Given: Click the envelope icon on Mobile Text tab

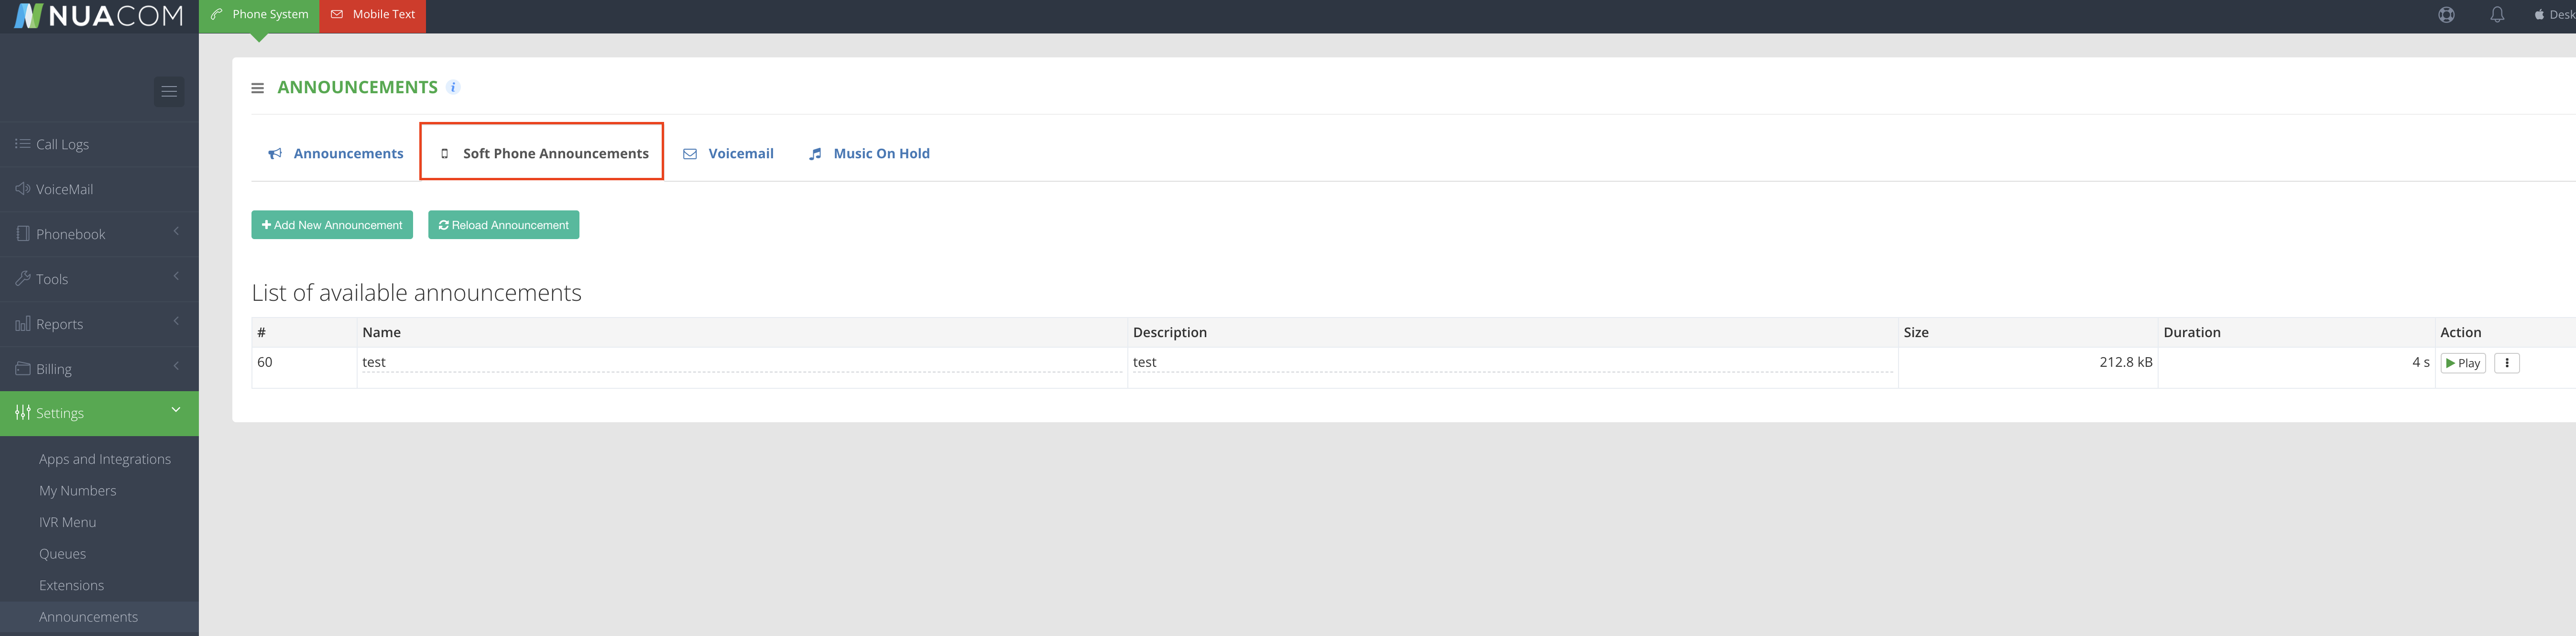Looking at the screenshot, I should pyautogui.click(x=337, y=14).
